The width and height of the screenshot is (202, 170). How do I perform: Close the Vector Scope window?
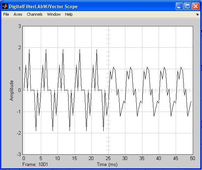pos(196,6)
